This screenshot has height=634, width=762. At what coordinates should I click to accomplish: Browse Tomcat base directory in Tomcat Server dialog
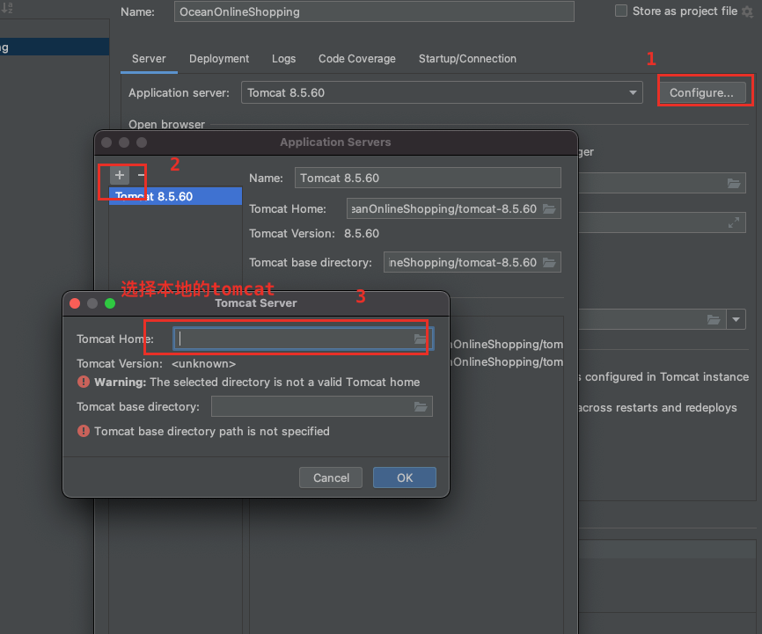pos(421,406)
